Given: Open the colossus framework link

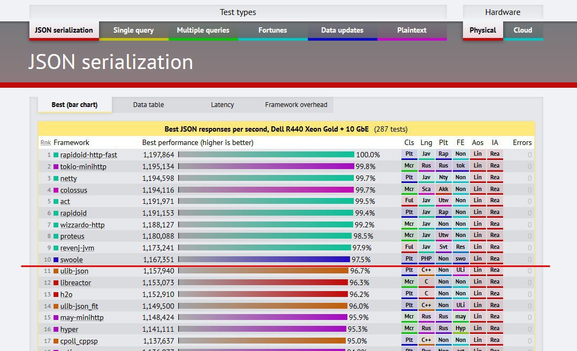Looking at the screenshot, I should (74, 190).
